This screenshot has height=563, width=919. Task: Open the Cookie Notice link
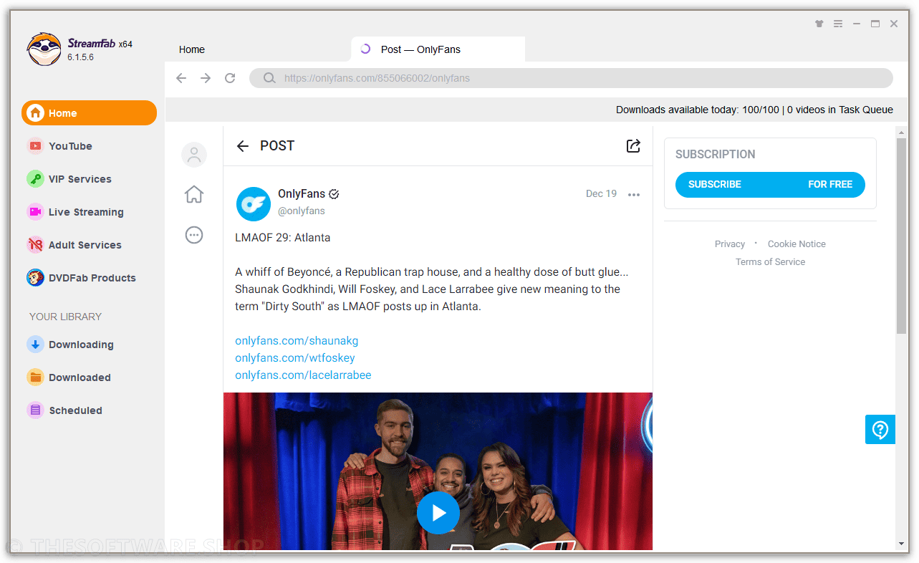pos(797,244)
